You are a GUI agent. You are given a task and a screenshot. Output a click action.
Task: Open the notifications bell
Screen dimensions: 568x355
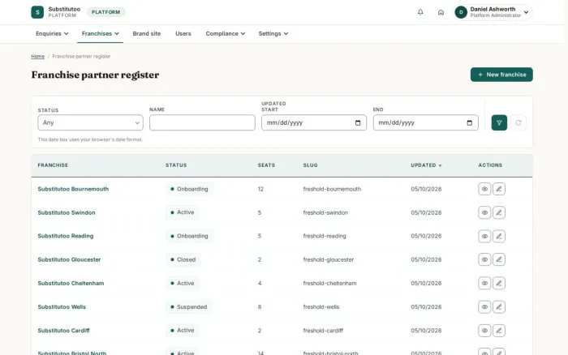coord(420,12)
